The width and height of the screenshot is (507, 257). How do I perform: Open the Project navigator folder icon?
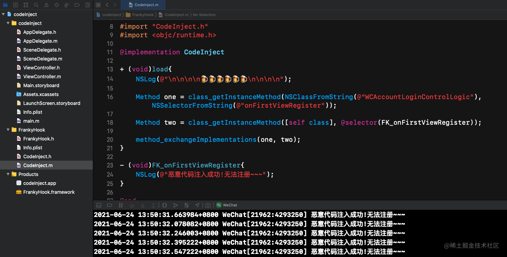[5, 5]
